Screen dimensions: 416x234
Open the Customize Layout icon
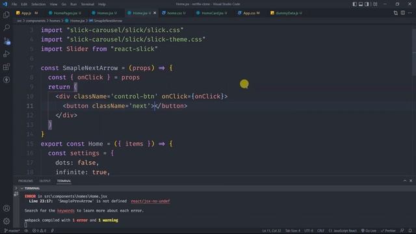375,4
